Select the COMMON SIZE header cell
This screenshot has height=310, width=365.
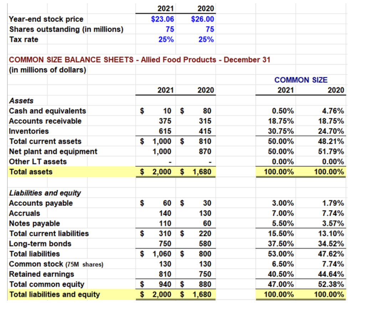click(x=301, y=80)
